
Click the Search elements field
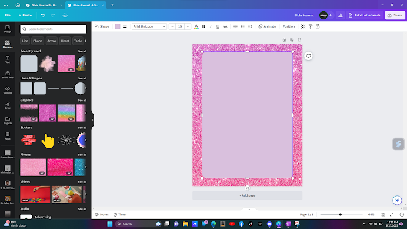[53, 29]
